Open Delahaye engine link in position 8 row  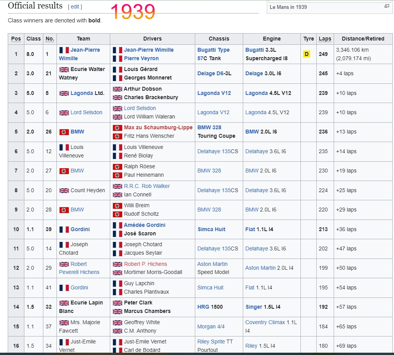click(257, 191)
